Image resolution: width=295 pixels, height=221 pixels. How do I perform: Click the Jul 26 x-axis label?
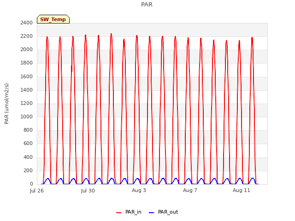[x=37, y=191]
